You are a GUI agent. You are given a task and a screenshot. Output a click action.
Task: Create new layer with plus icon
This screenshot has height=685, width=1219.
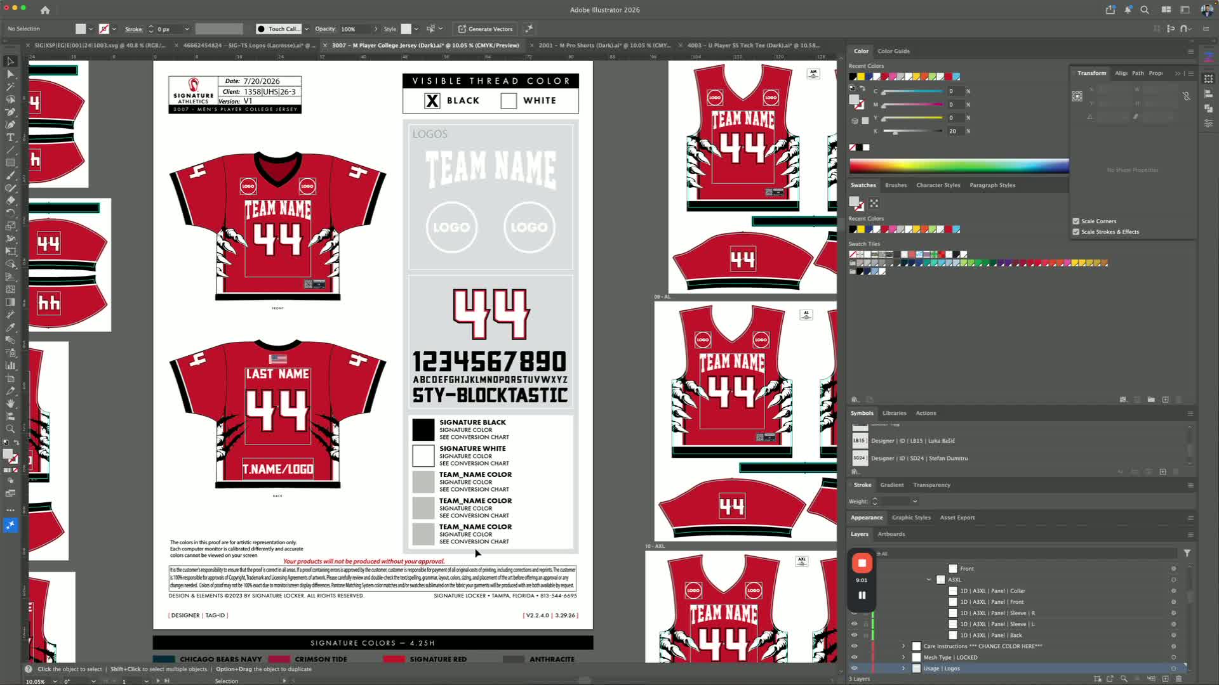1166,679
